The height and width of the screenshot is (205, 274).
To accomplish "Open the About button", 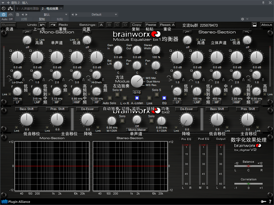I will coord(267,25).
